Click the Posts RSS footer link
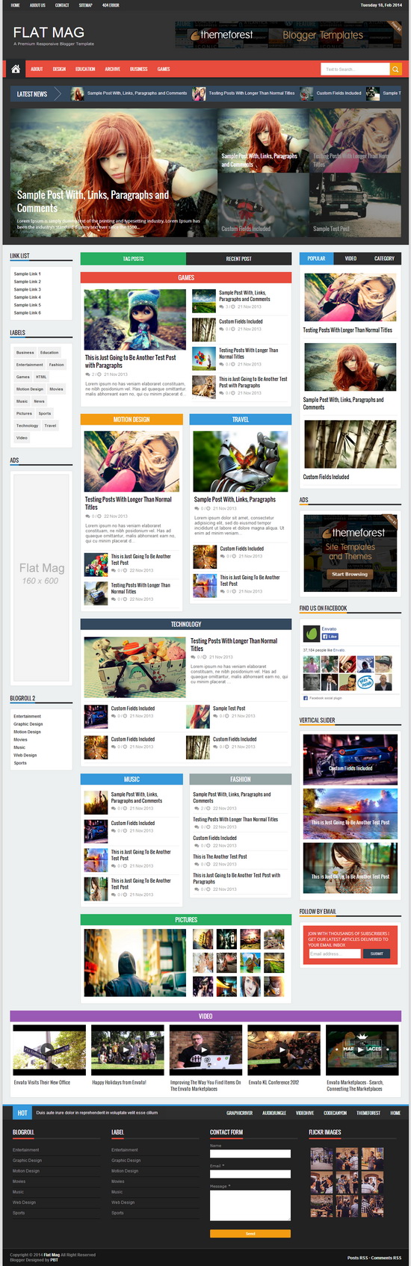411x1266 pixels. [358, 1258]
